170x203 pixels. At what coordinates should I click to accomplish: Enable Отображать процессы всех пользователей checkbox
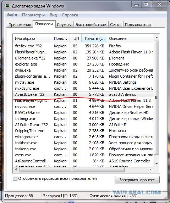(15, 178)
